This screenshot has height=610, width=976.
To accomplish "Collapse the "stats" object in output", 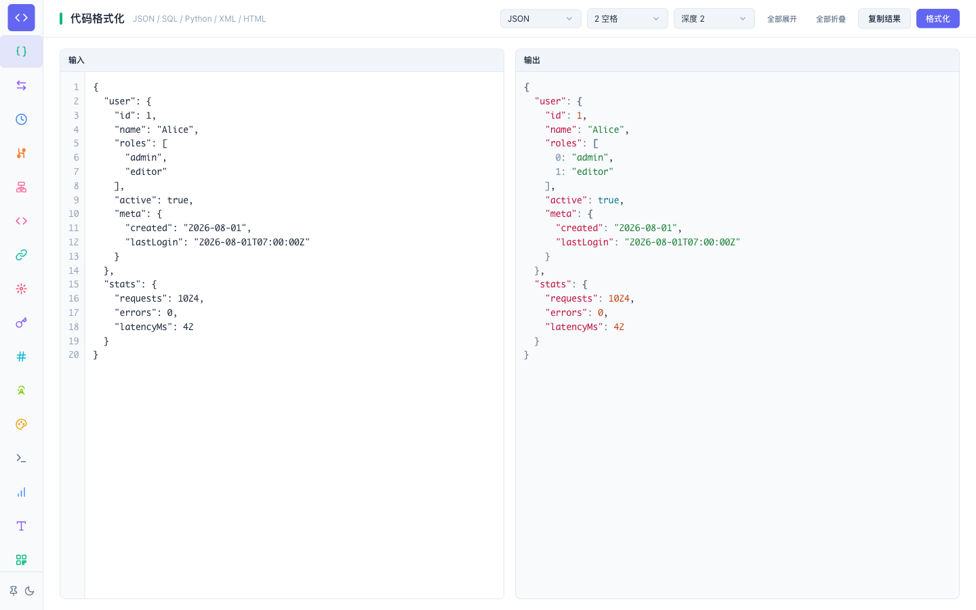I will (x=585, y=285).
